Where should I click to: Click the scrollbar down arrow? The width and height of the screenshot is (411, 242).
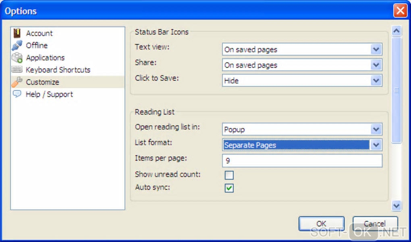(396, 206)
